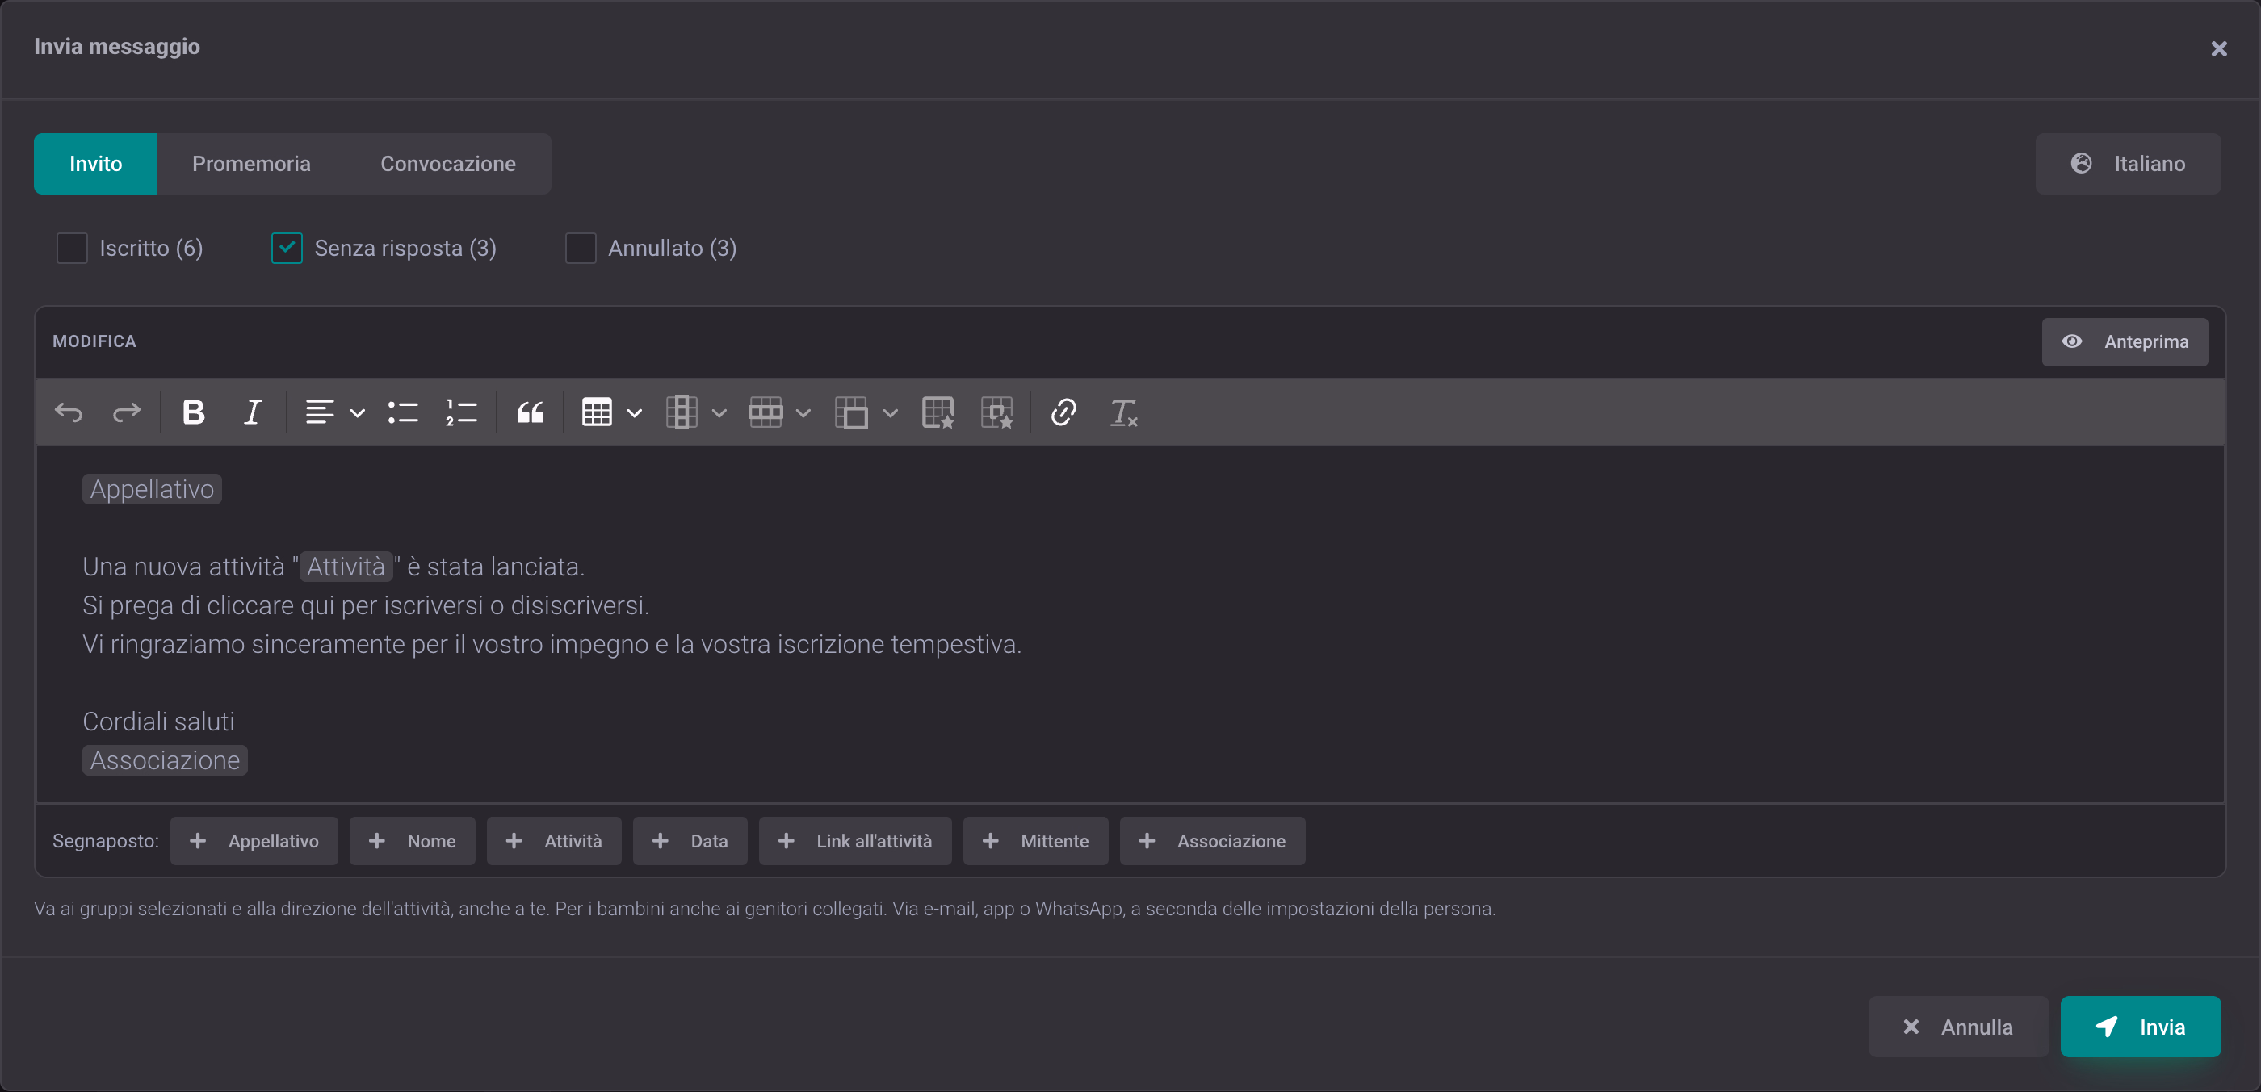Add the Link all'attività placeholder
This screenshot has width=2261, height=1092.
855,841
